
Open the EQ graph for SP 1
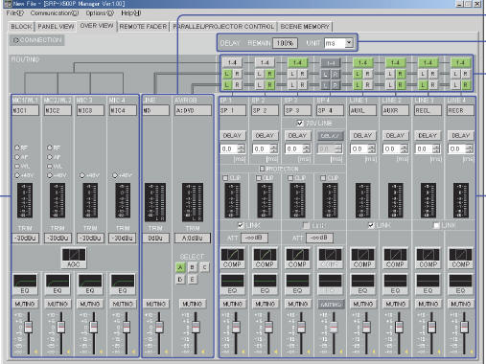[x=232, y=284]
